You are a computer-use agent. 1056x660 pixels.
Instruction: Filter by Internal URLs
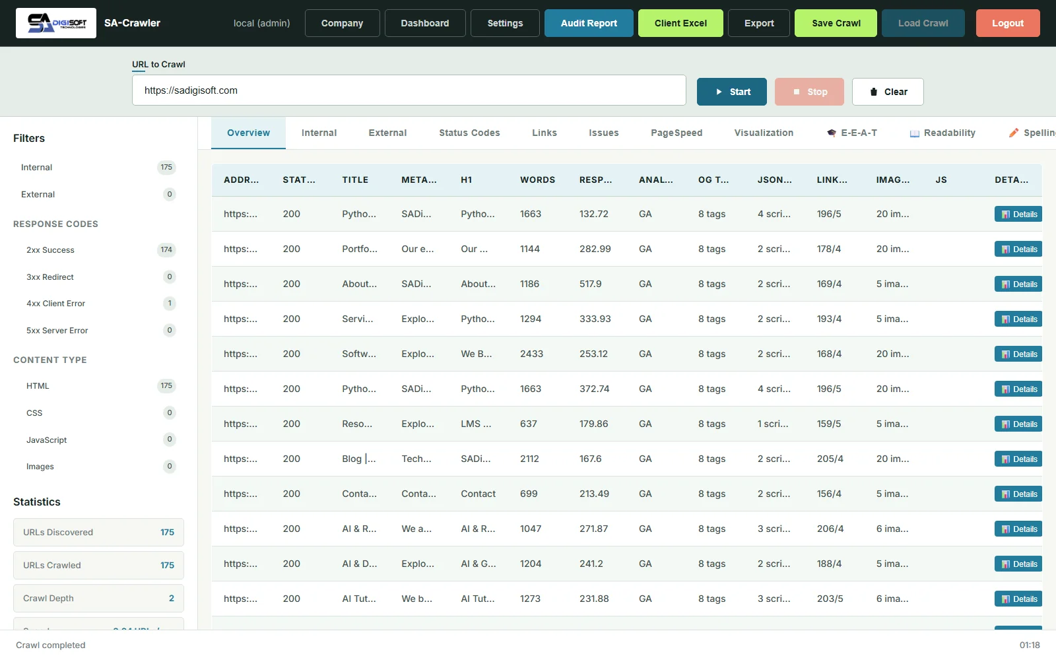pyautogui.click(x=98, y=168)
